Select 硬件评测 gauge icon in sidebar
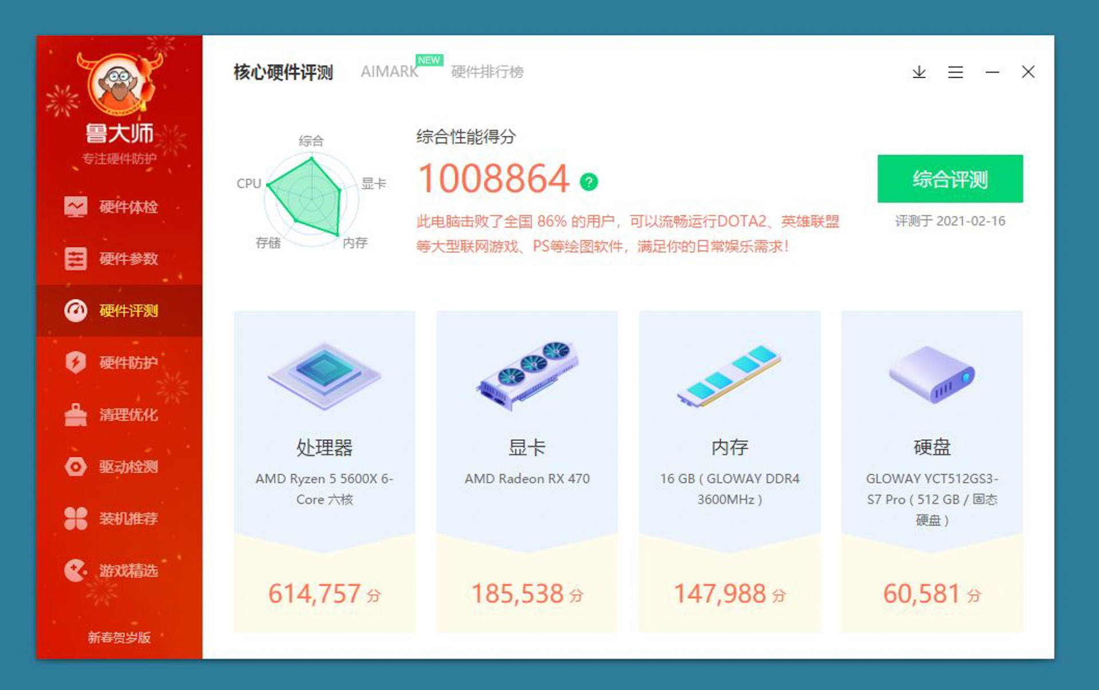1099x690 pixels. click(76, 311)
